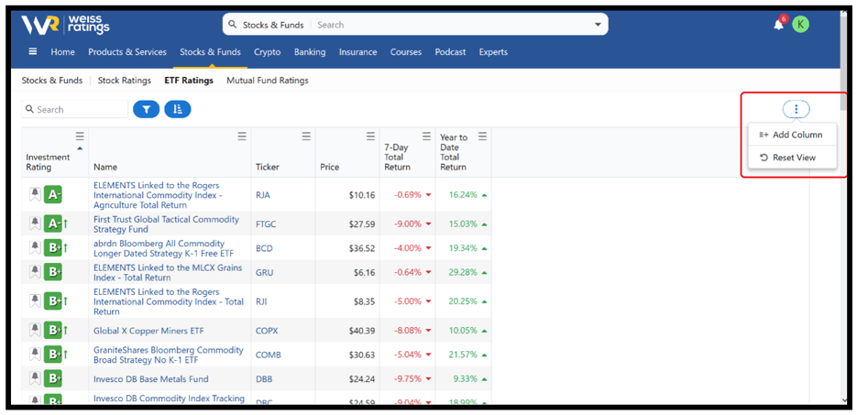Open the hamburger navigation menu
Screen dimensions: 857x415
click(x=33, y=51)
